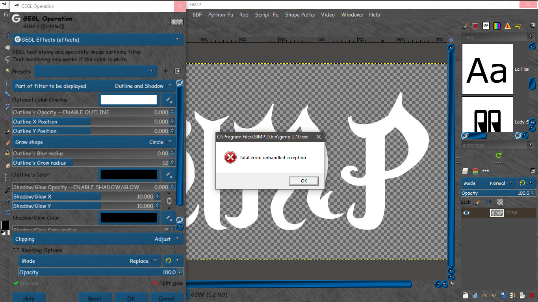Viewport: 538px width, 302px height.
Task: Open the Rod menu
Action: pos(244,15)
